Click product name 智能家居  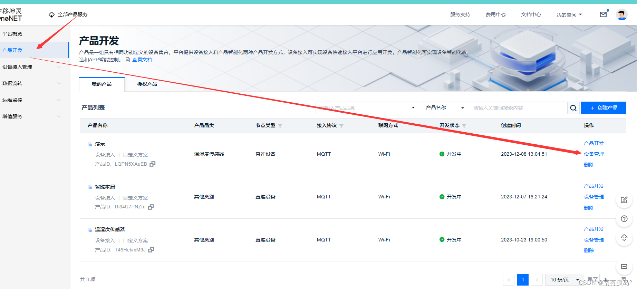tap(105, 187)
